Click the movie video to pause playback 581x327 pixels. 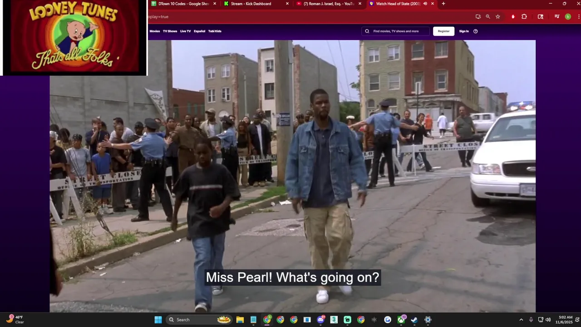click(x=292, y=176)
